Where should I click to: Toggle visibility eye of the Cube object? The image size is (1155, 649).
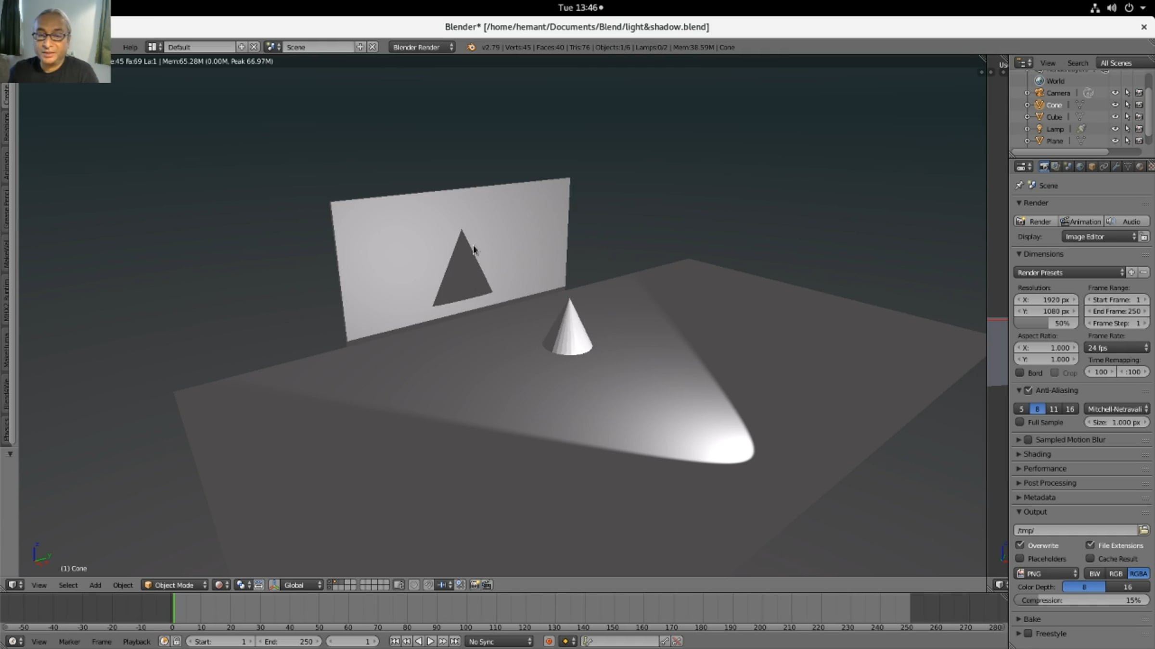(x=1115, y=117)
